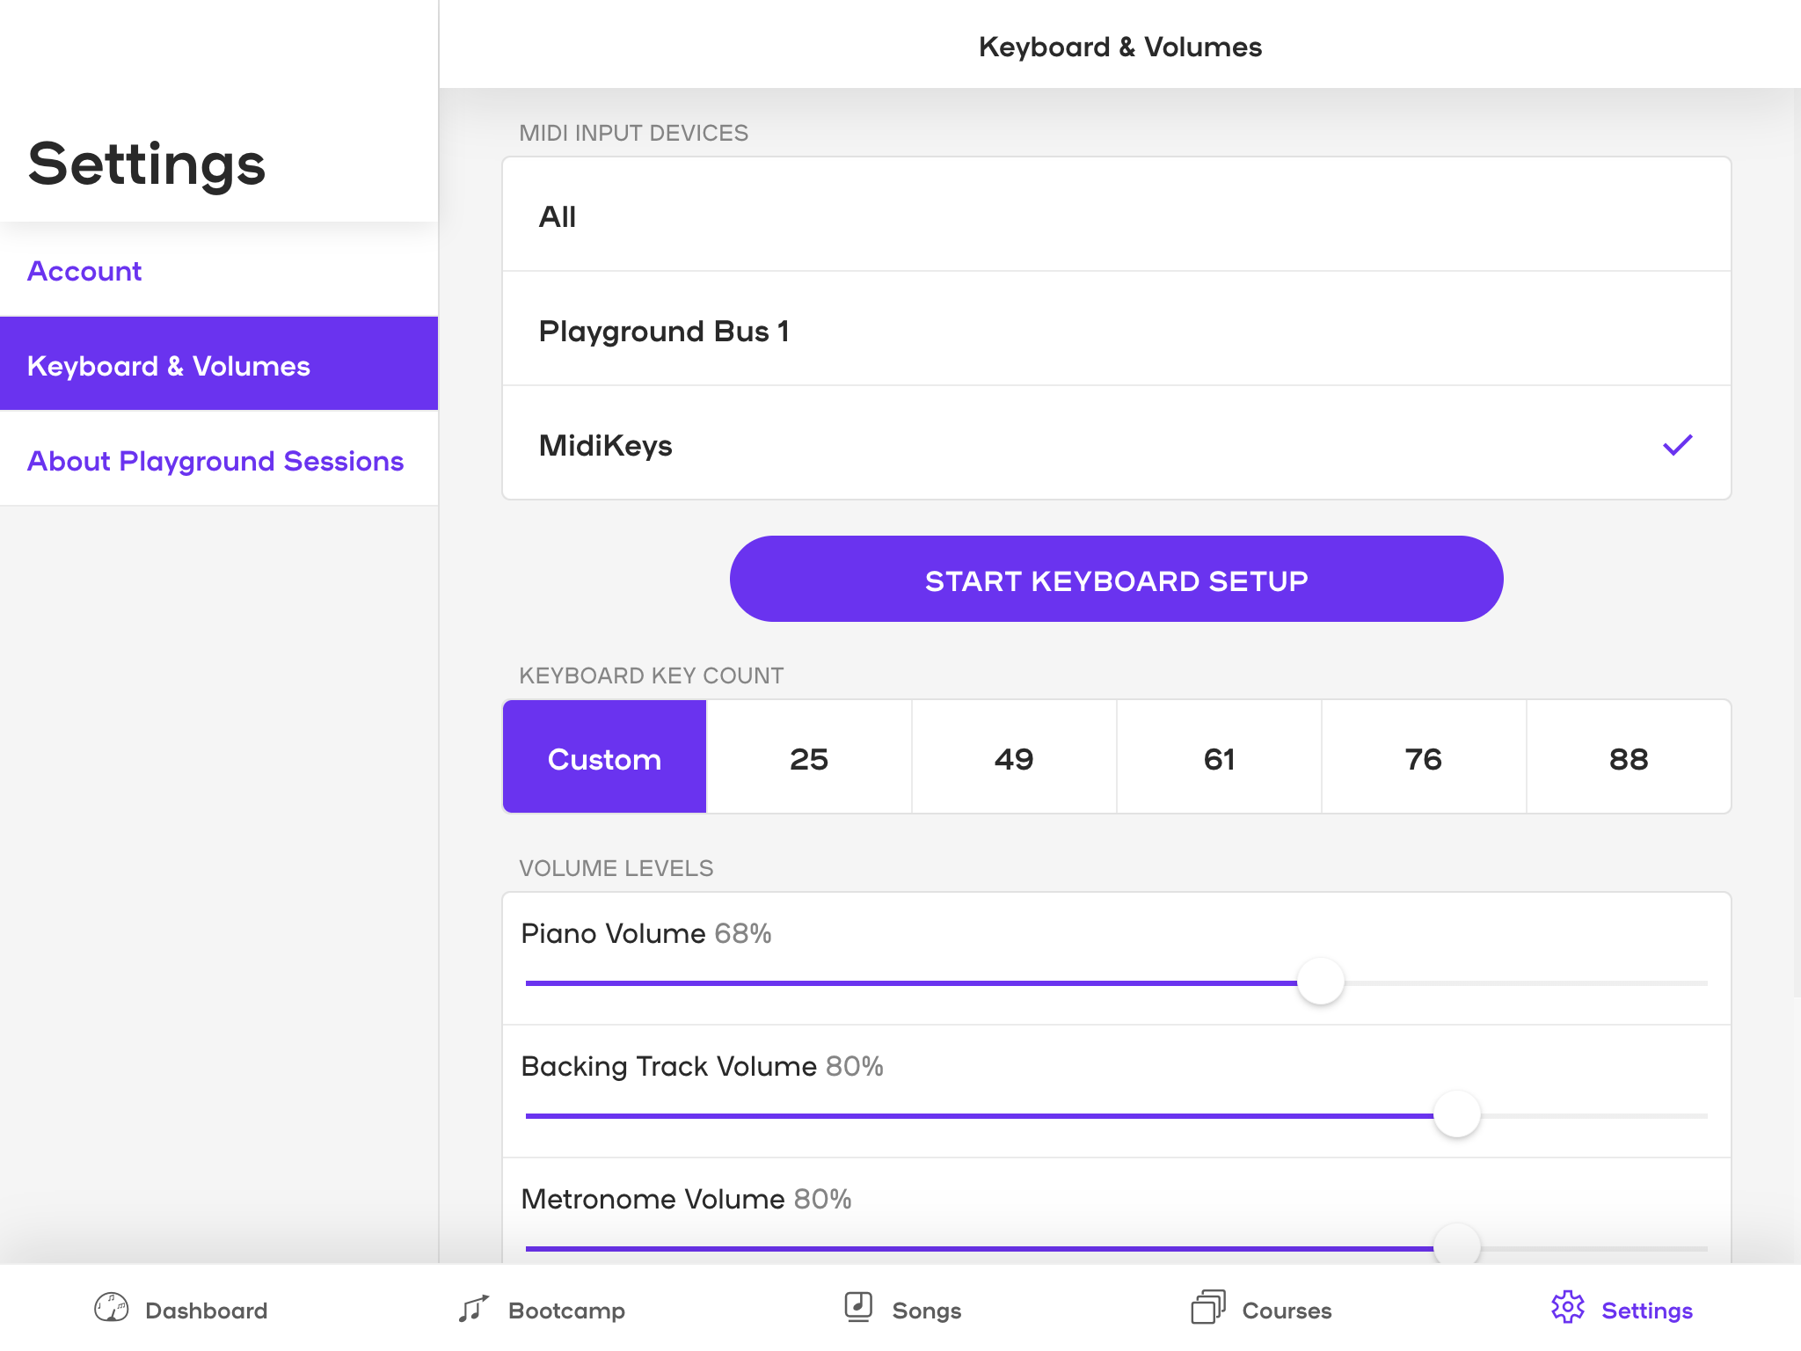Click the Piano Volume slider handle
The image size is (1801, 1351).
pos(1321,982)
